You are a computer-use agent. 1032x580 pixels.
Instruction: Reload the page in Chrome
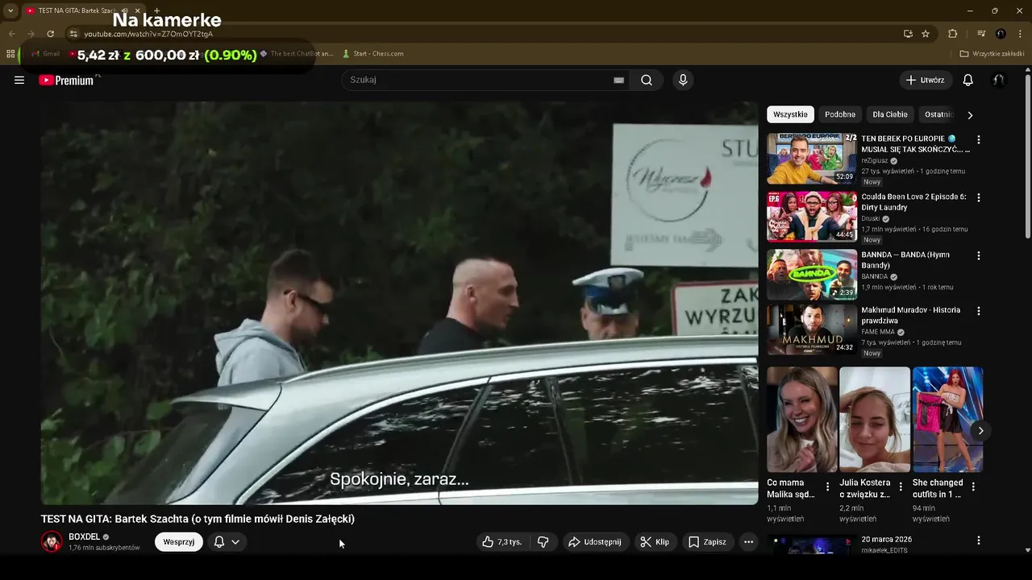click(x=50, y=34)
